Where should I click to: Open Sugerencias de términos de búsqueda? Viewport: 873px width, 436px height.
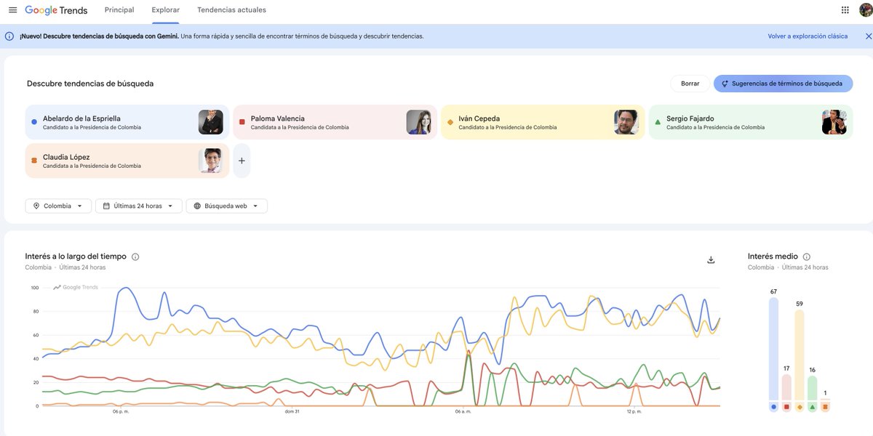[x=784, y=84]
